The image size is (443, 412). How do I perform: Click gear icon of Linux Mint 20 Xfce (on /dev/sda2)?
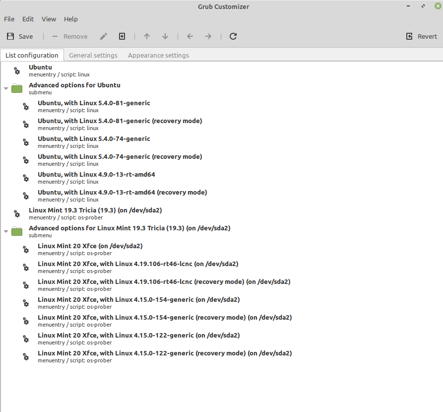[x=26, y=249]
